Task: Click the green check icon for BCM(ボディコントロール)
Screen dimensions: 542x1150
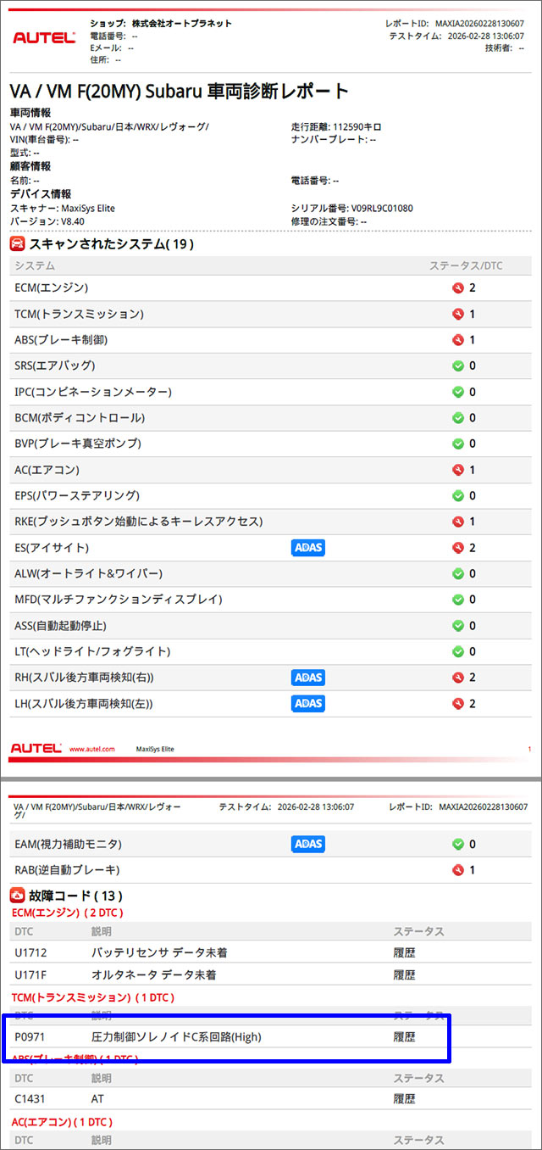Action: click(458, 417)
